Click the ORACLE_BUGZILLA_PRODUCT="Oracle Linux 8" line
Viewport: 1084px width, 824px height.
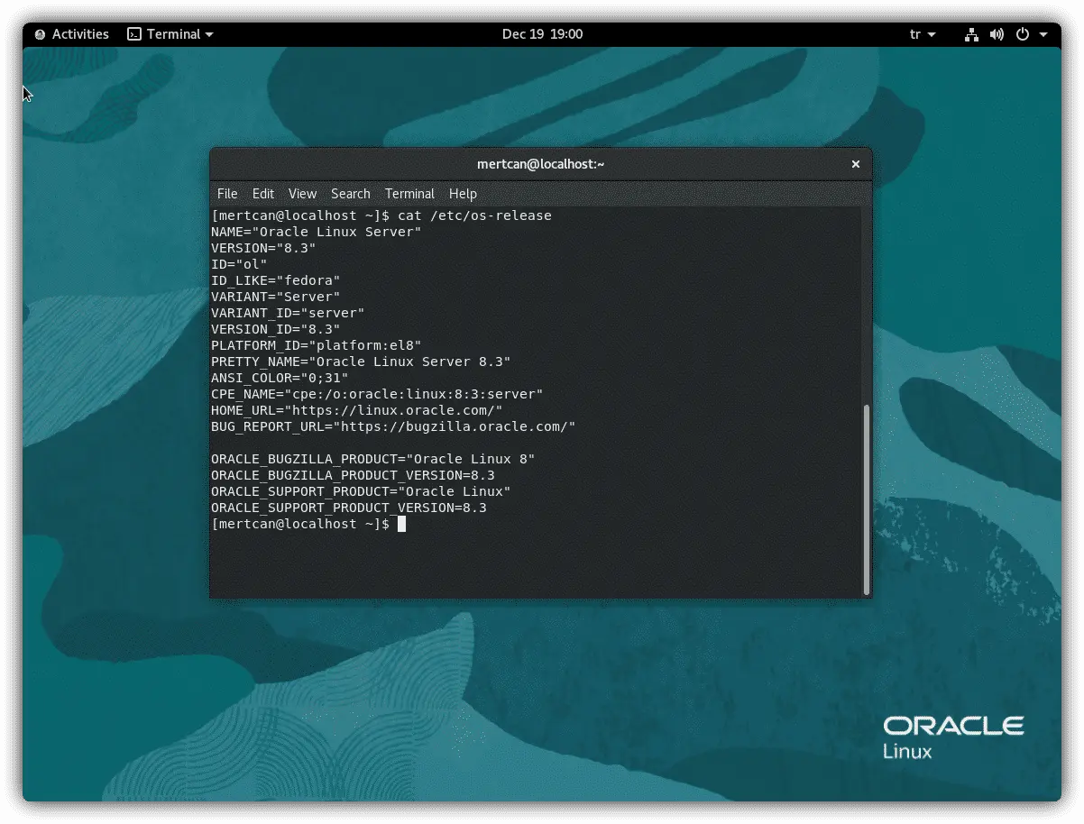[373, 459]
